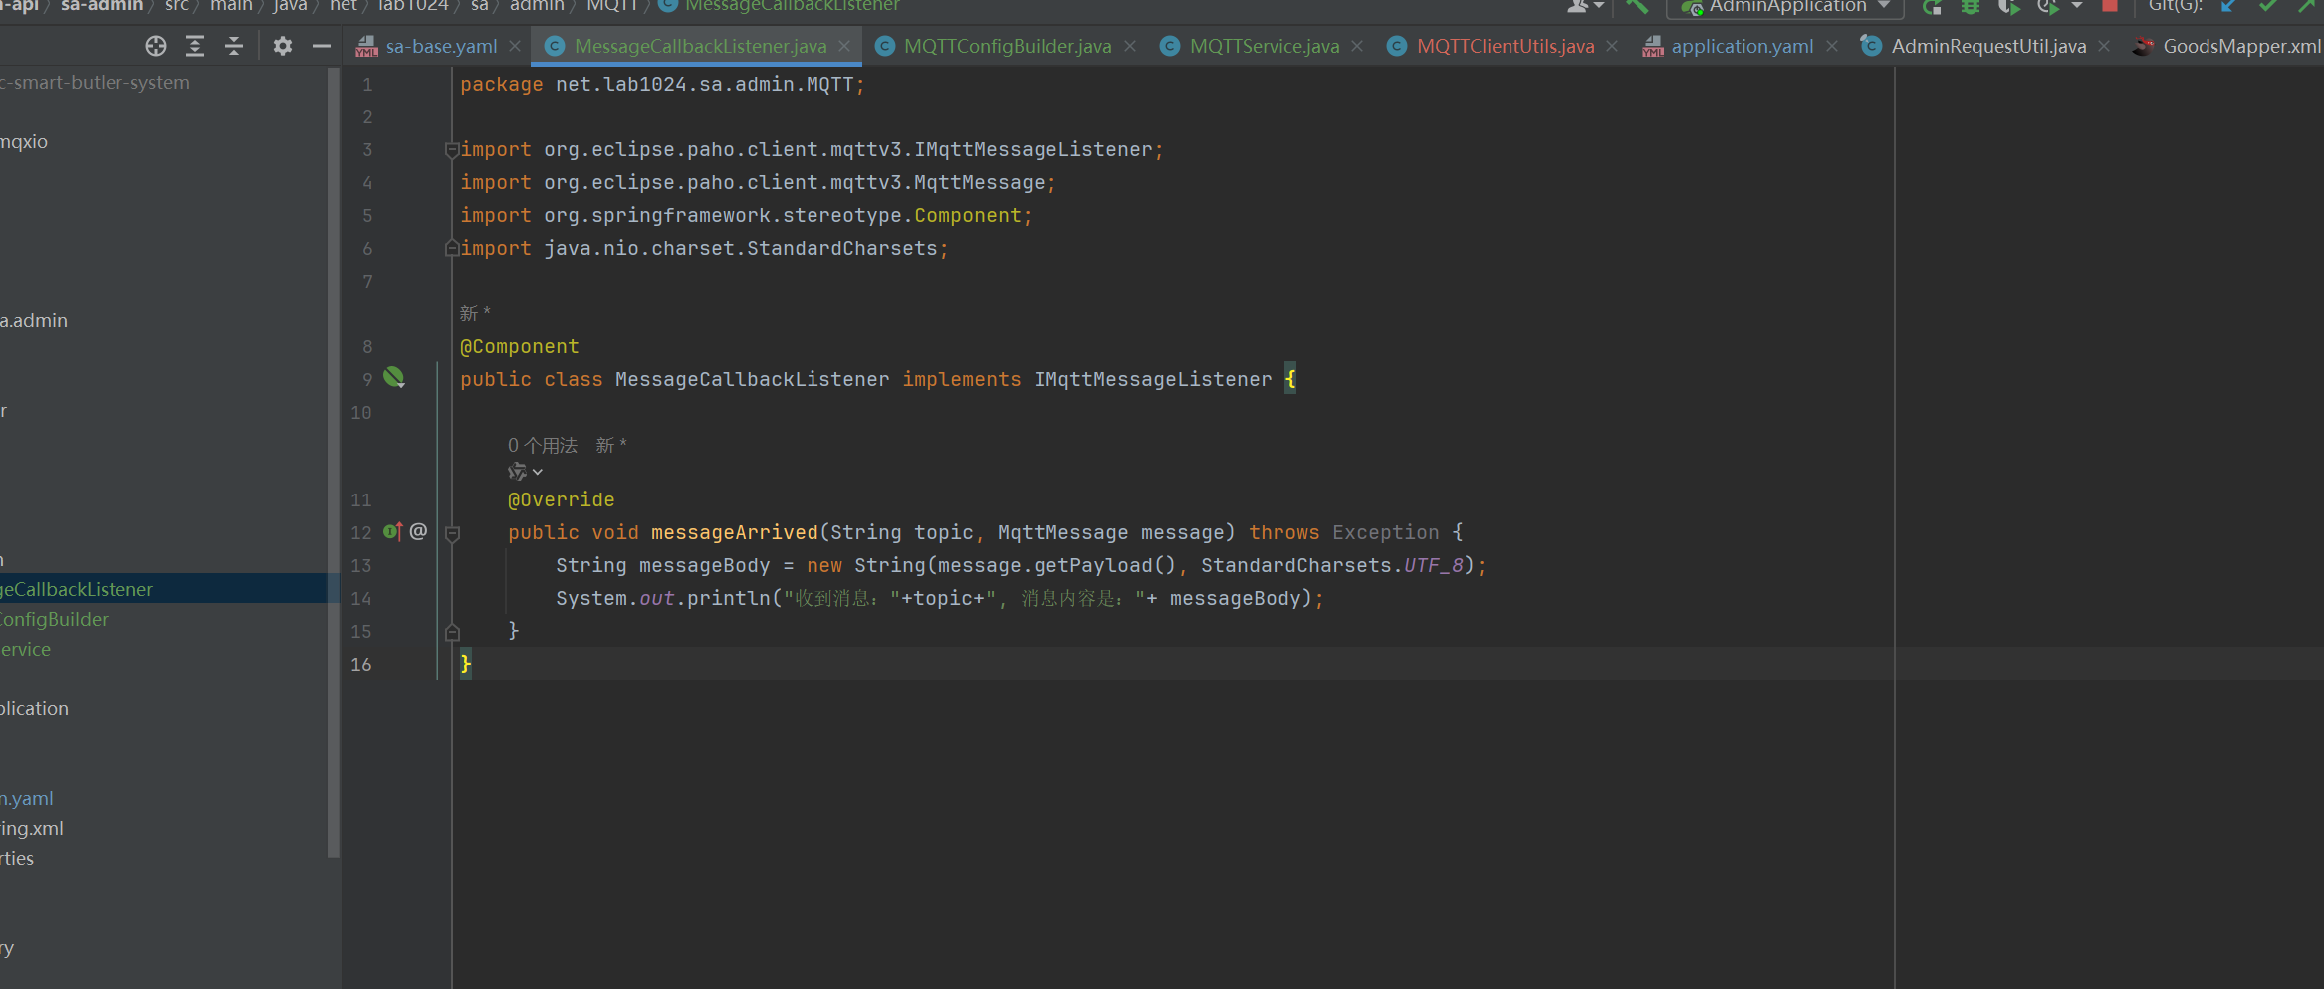Click the author inlay icon above @Override
The width and height of the screenshot is (2324, 989).
point(517,472)
